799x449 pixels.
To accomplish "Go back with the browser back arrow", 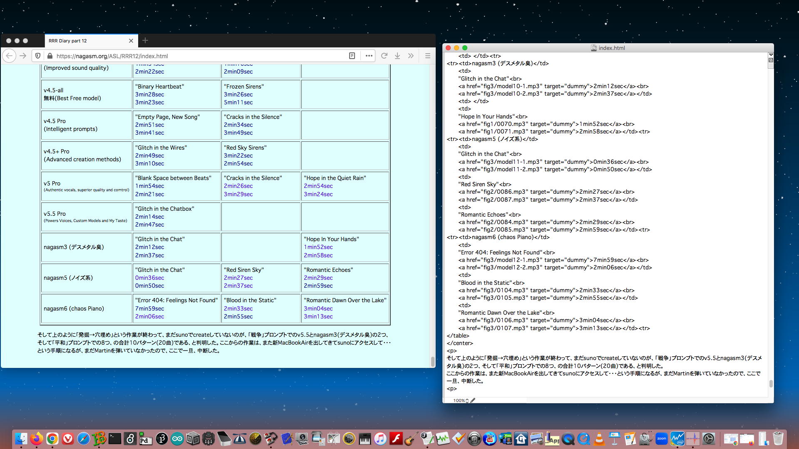I will [x=9, y=56].
